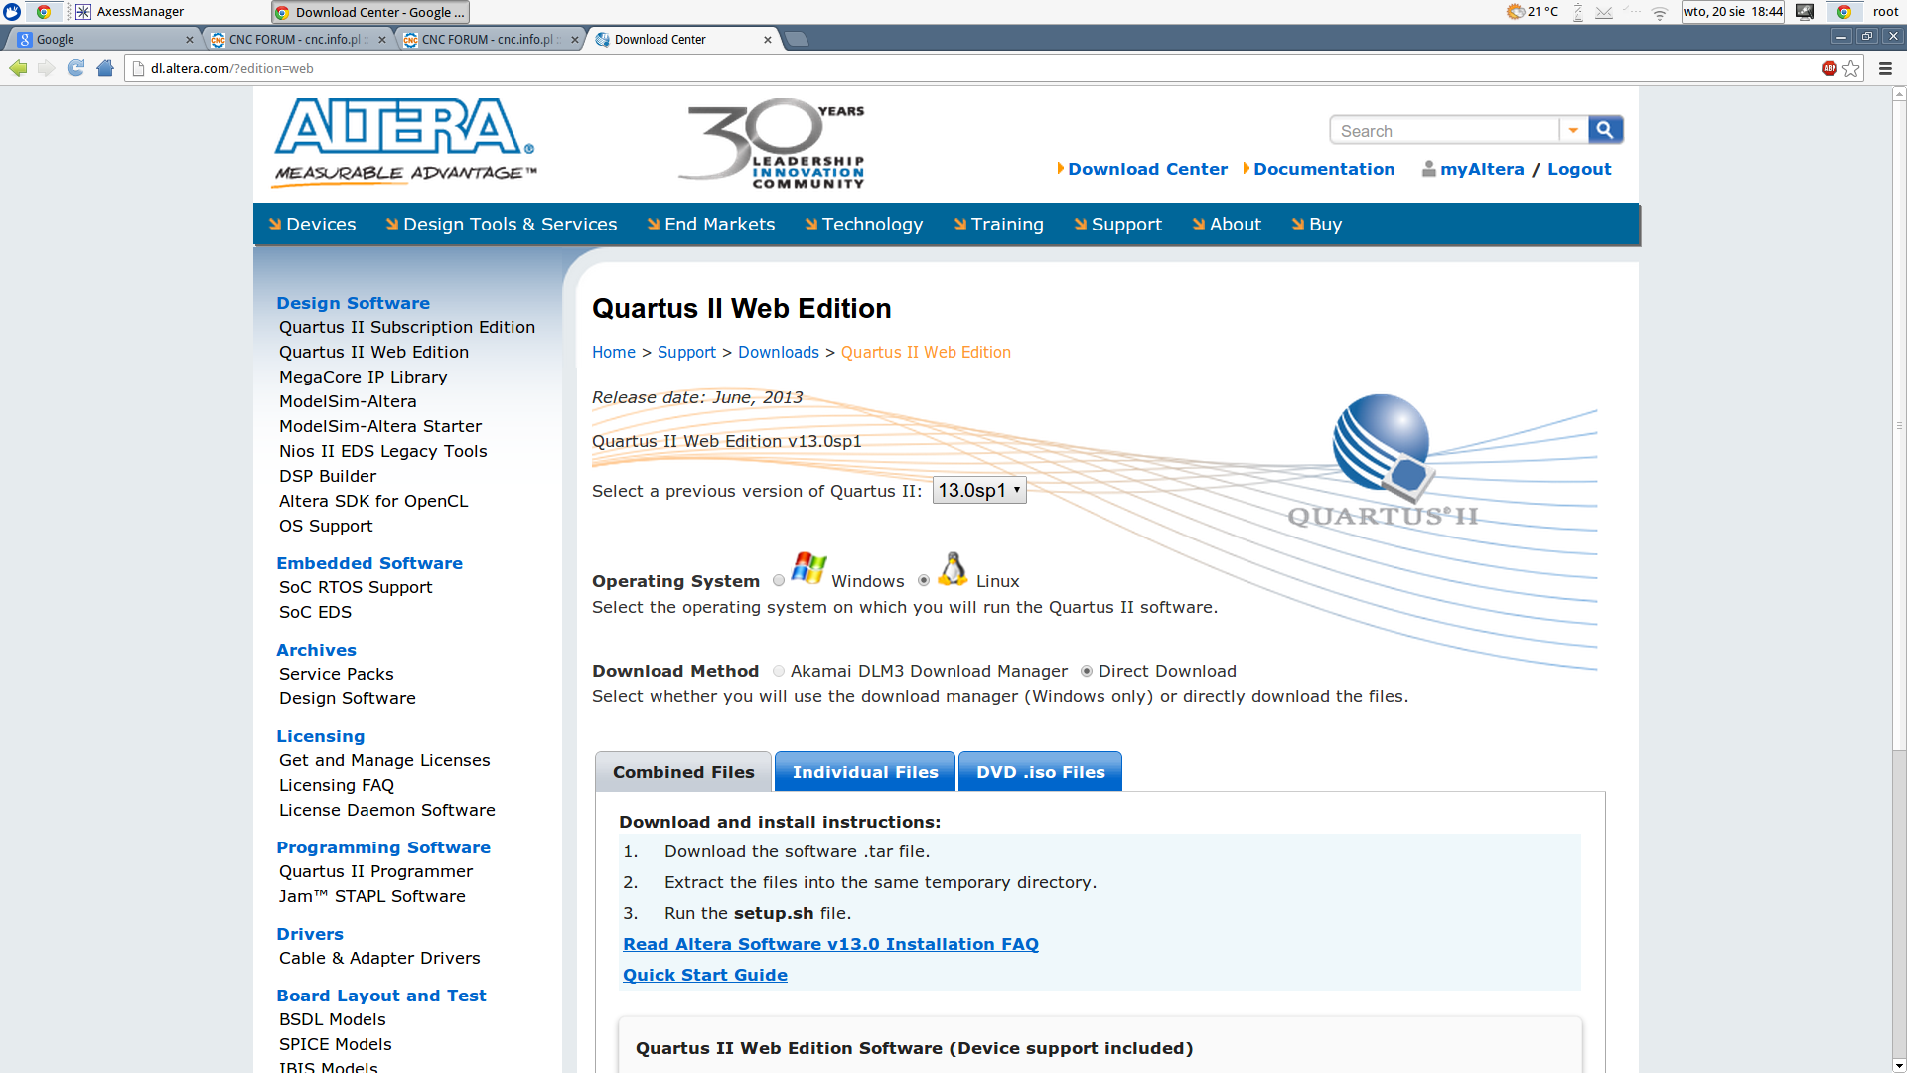Click into the Search text field
The height and width of the screenshot is (1073, 1907).
[1445, 130]
